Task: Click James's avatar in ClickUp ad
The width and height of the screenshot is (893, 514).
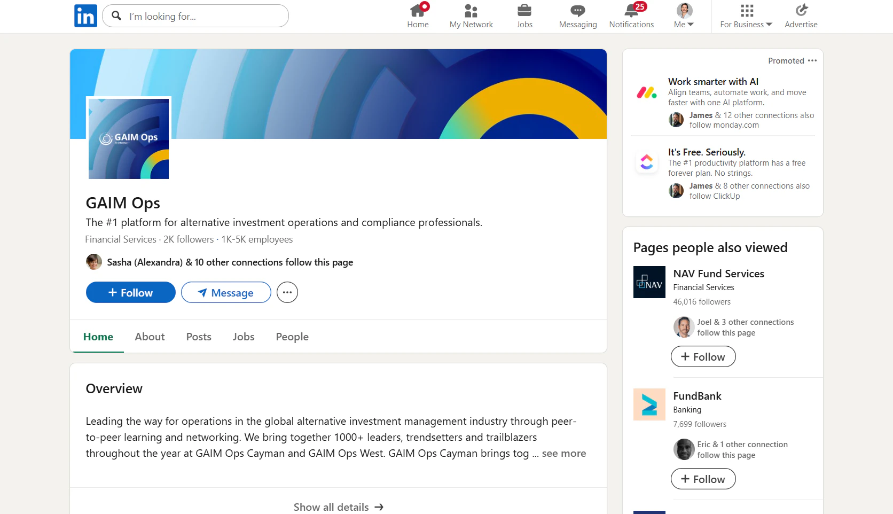Action: (676, 191)
